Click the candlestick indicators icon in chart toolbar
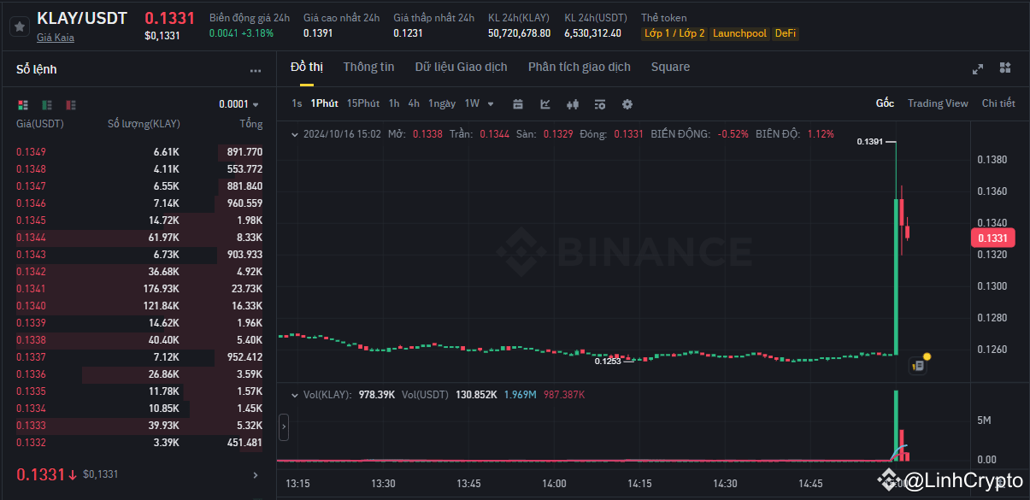1030x500 pixels. click(x=571, y=103)
